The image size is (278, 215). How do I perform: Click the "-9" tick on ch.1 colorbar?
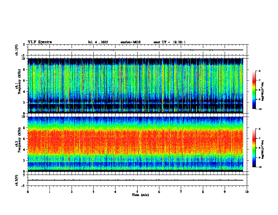pyautogui.click(x=259, y=99)
